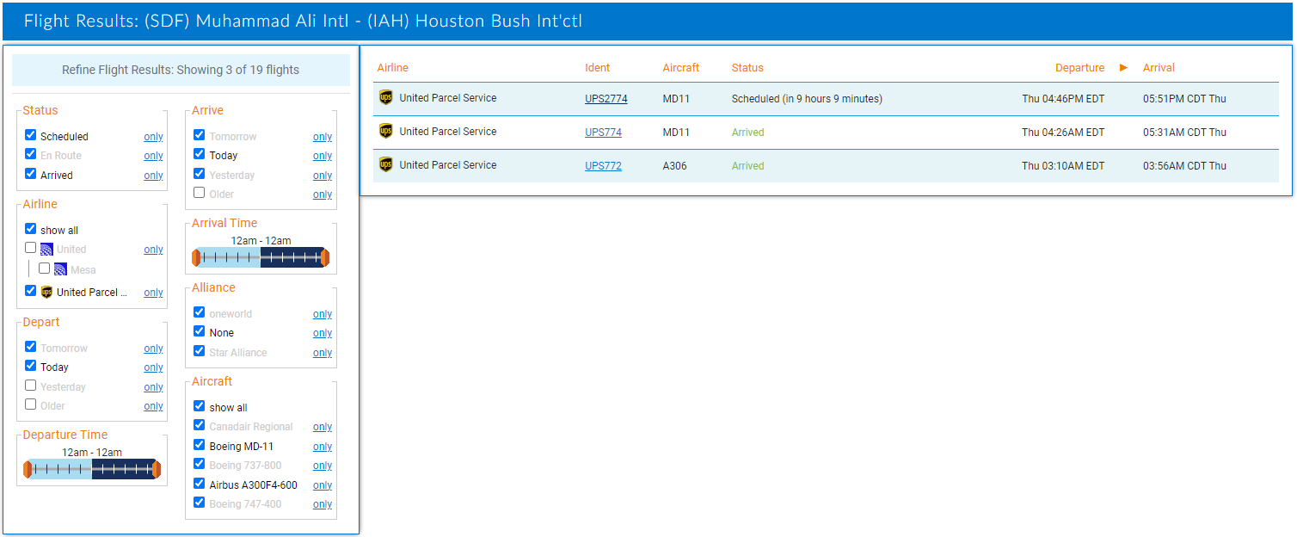Click the United airline logo in Airline filter

[x=46, y=250]
